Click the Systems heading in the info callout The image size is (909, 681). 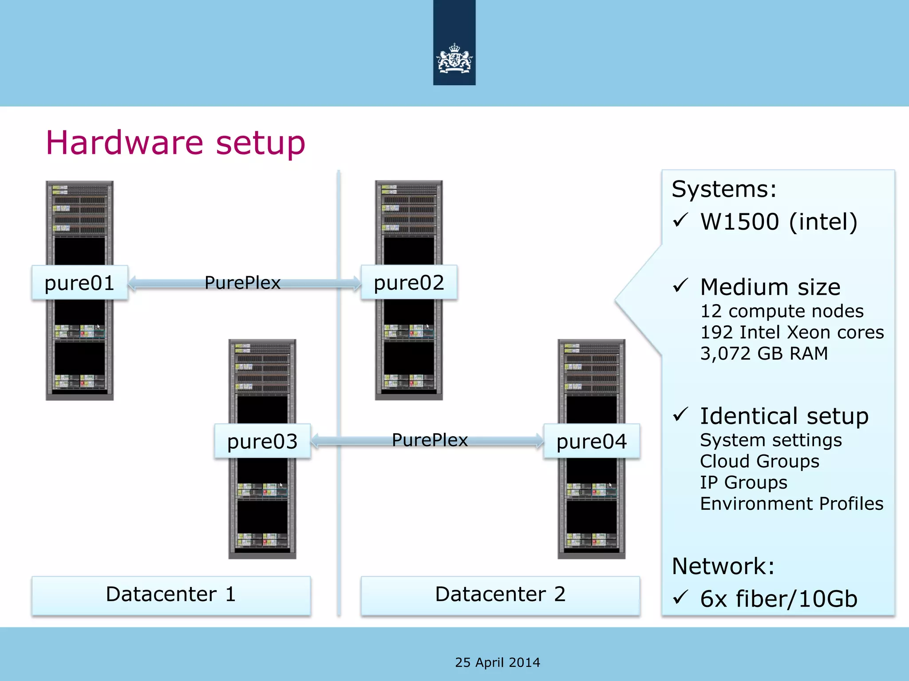click(724, 189)
